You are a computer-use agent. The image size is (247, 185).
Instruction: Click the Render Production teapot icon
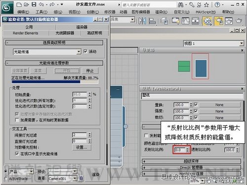coord(239,21)
